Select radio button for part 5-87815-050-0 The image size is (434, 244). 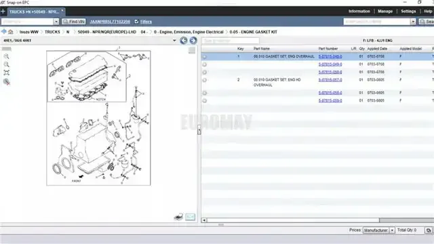(x=205, y=73)
